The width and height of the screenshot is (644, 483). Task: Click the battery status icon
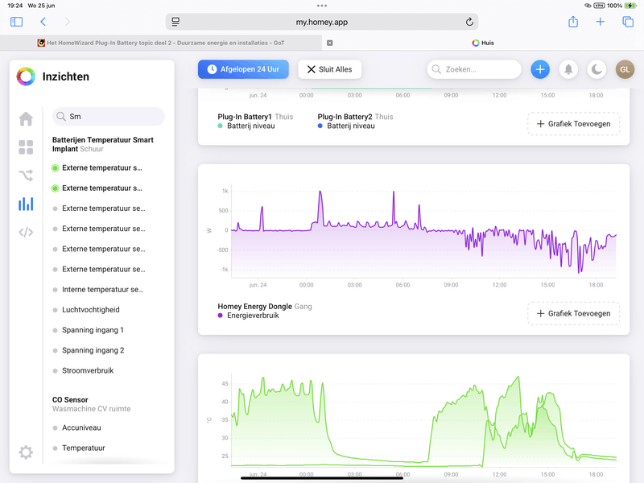coord(630,6)
